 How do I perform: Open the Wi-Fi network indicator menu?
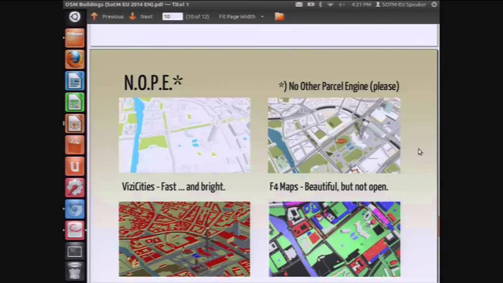pyautogui.click(x=330, y=4)
